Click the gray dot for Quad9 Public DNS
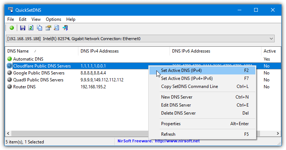Screen dimensions: 286x150 pyautogui.click(x=10, y=80)
